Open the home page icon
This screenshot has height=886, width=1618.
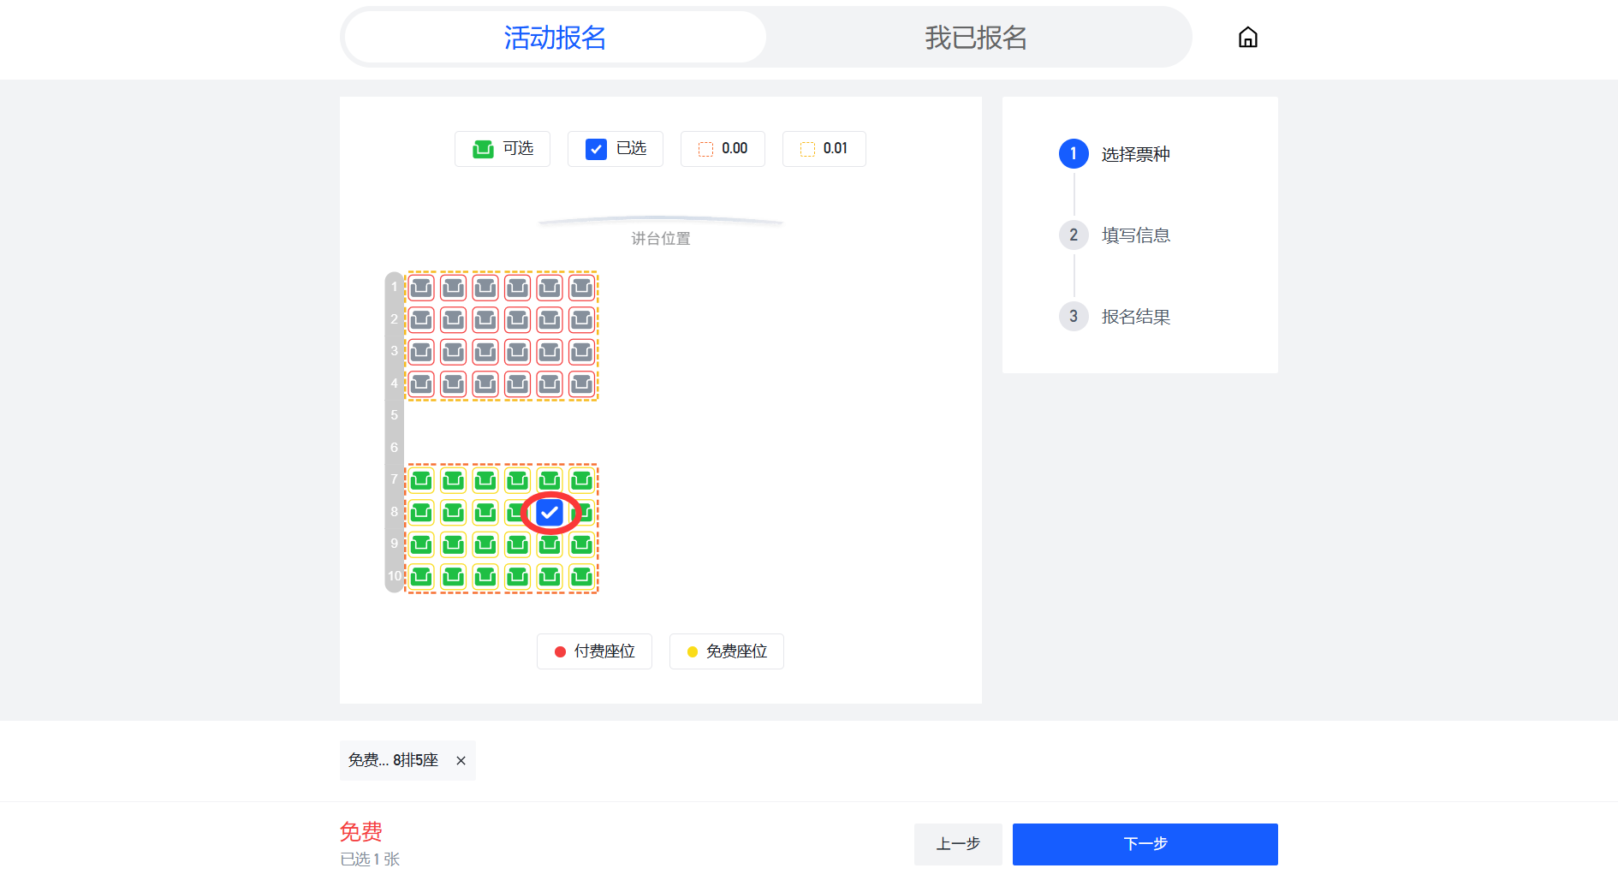(x=1247, y=37)
